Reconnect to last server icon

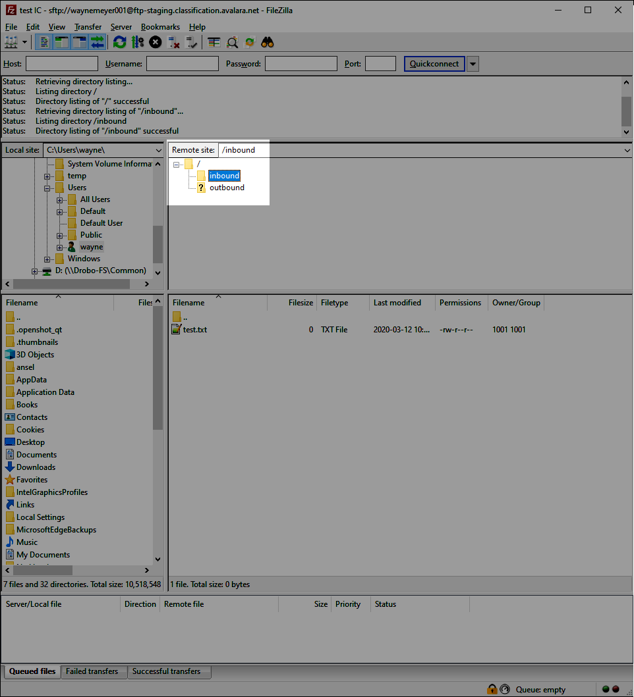coord(191,43)
